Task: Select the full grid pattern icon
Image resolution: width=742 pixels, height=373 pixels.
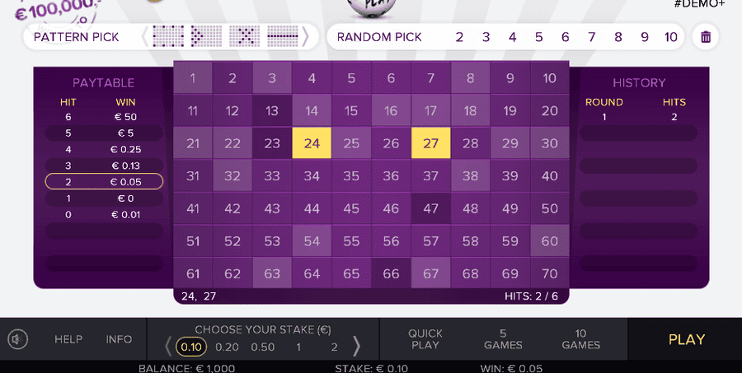Action: (x=168, y=36)
